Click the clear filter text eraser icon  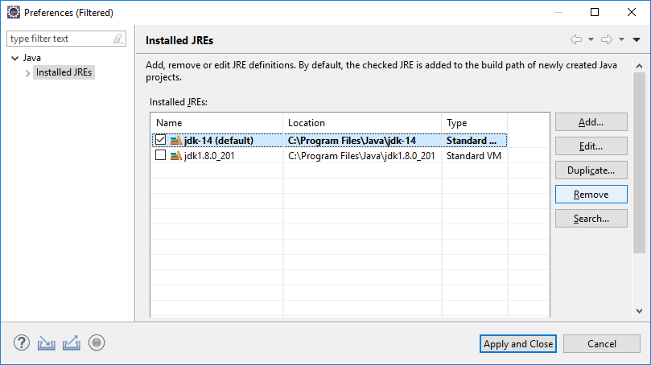pyautogui.click(x=118, y=39)
